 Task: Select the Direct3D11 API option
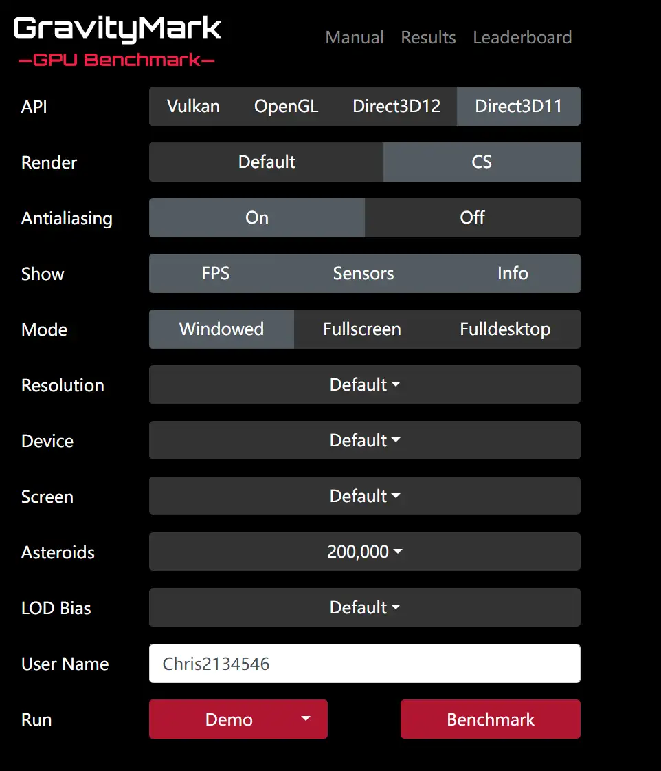pos(519,106)
